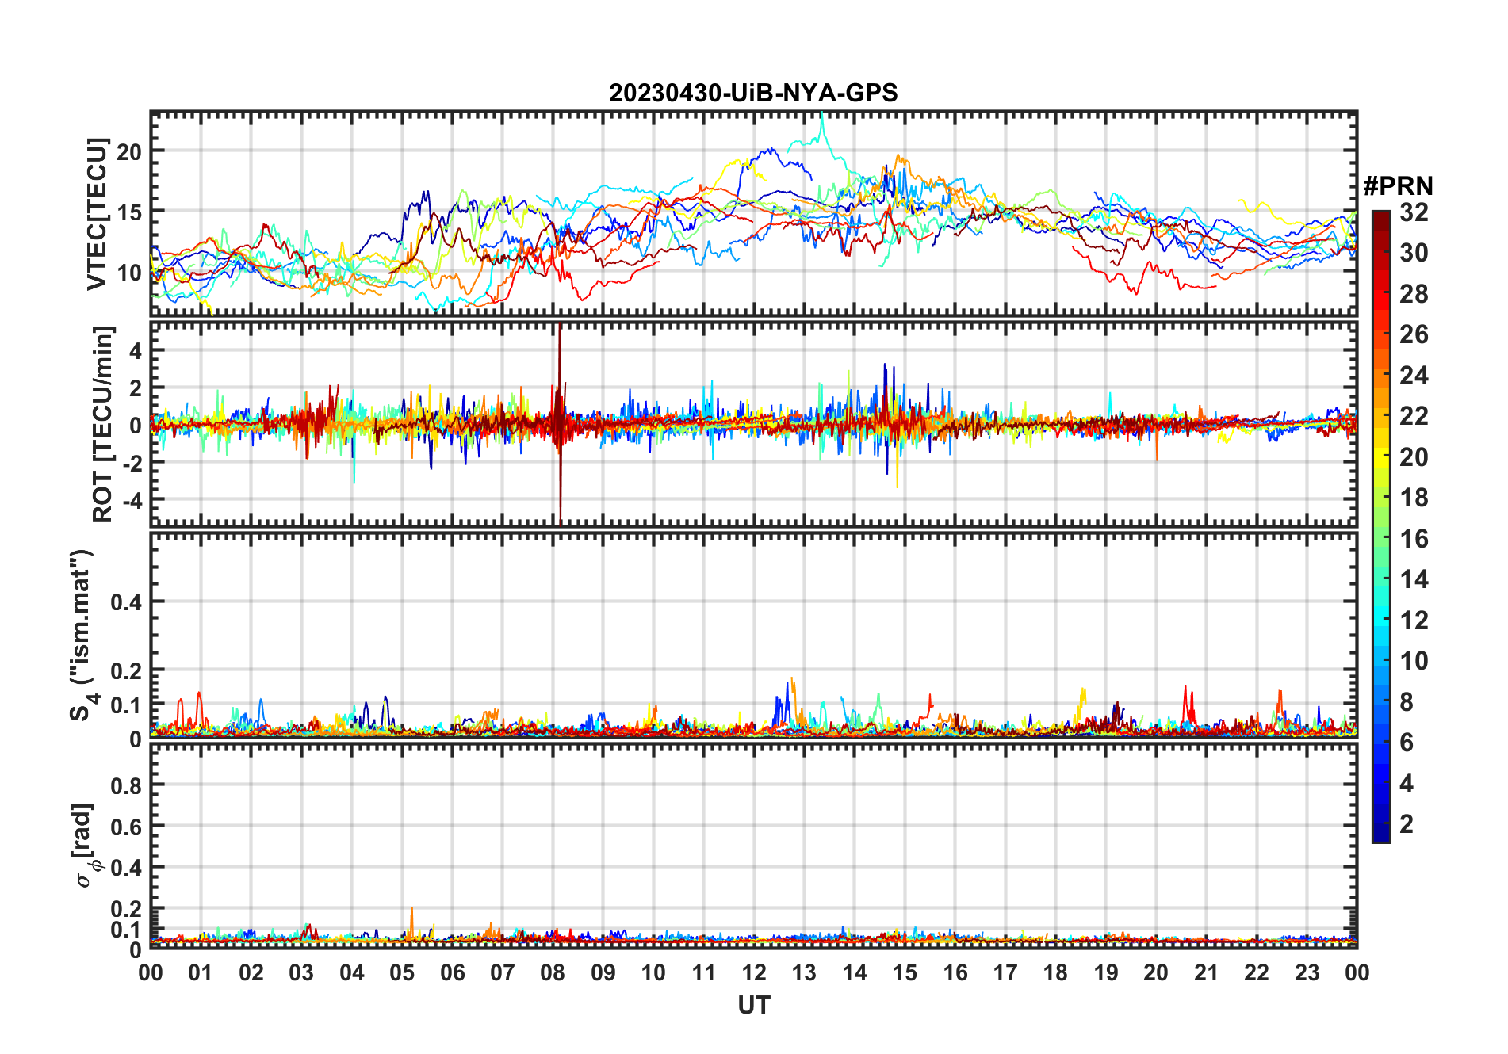Click the VTEC[TECU] y-axis label

coord(98,214)
